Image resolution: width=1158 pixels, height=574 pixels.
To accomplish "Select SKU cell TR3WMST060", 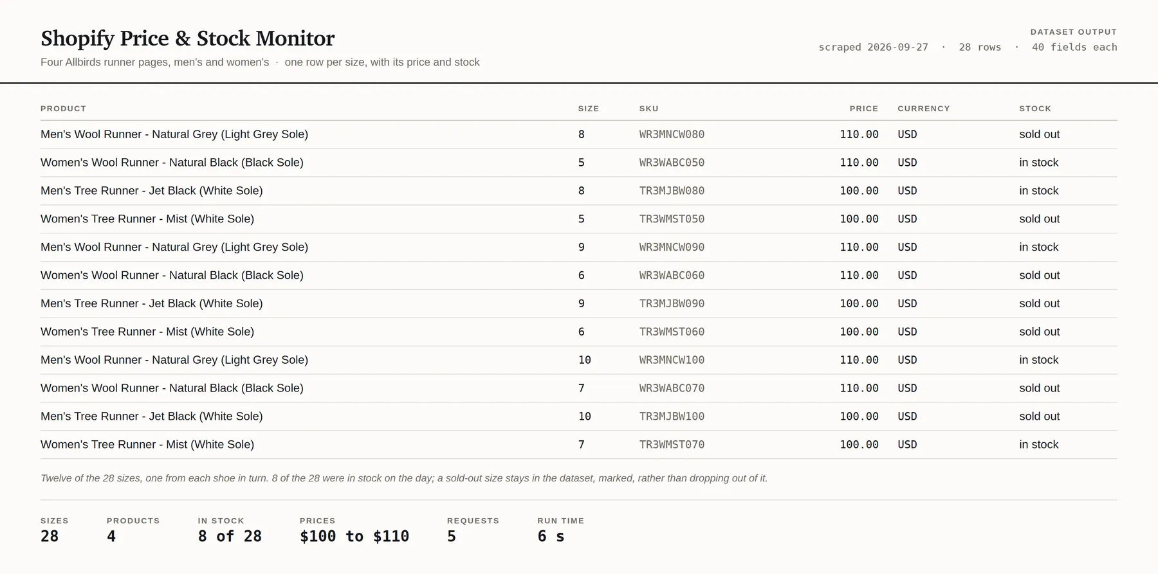I will click(x=672, y=332).
